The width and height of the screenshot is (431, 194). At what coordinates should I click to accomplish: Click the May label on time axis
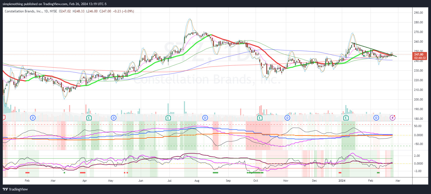point(111,181)
